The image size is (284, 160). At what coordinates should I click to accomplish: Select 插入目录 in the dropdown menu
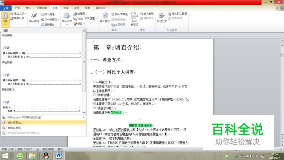tap(44, 123)
